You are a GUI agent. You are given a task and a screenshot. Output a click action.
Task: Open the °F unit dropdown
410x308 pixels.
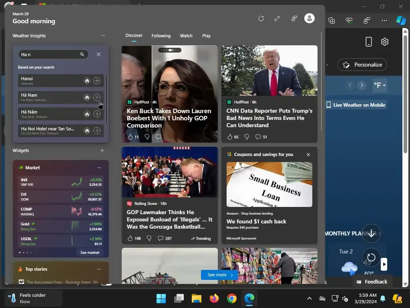[380, 85]
